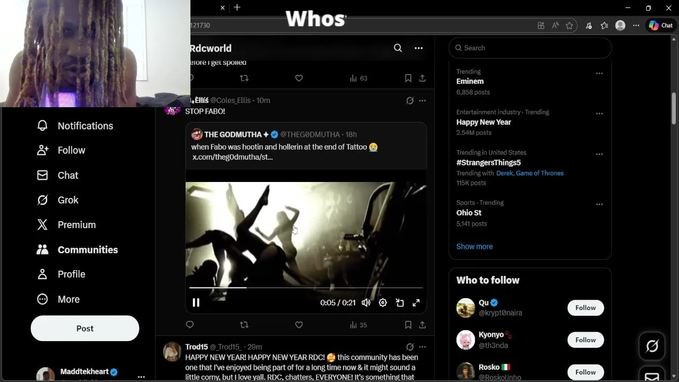The image size is (679, 382).
Task: Open #StrangersThings5 trending topic
Action: tap(489, 162)
